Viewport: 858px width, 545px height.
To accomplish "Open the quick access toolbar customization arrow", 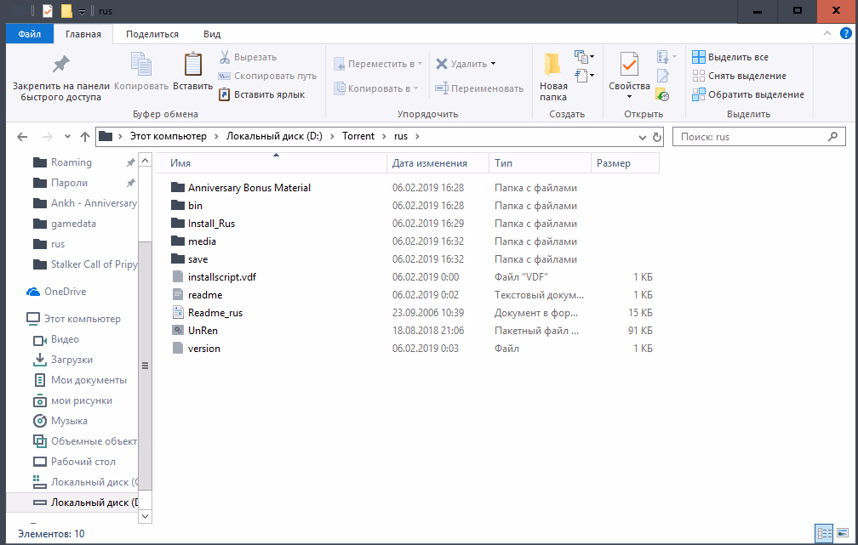I will pyautogui.click(x=81, y=11).
